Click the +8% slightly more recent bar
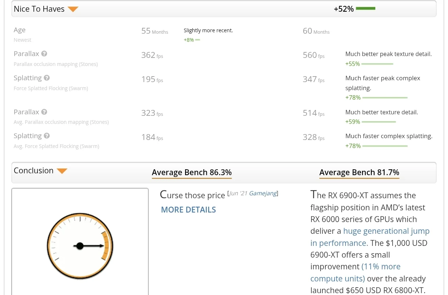Viewport: 448px width, 295px height. pos(198,40)
